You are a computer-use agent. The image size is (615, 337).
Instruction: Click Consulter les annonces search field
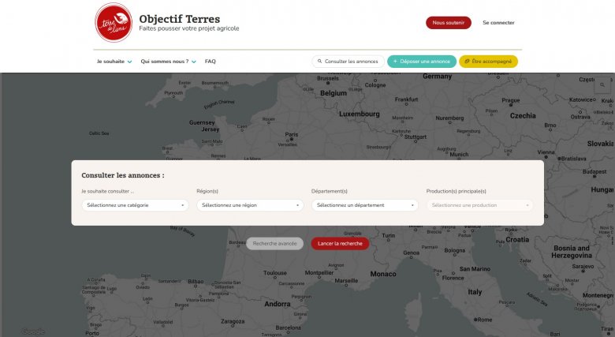point(348,62)
